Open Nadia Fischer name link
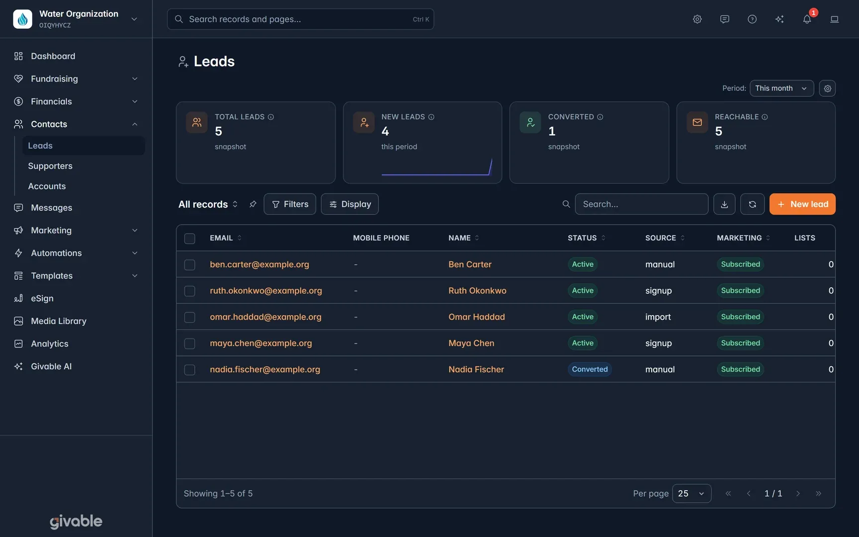 pos(476,369)
